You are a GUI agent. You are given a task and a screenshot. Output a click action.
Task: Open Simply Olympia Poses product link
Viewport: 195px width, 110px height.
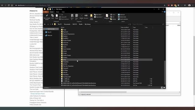point(37,94)
